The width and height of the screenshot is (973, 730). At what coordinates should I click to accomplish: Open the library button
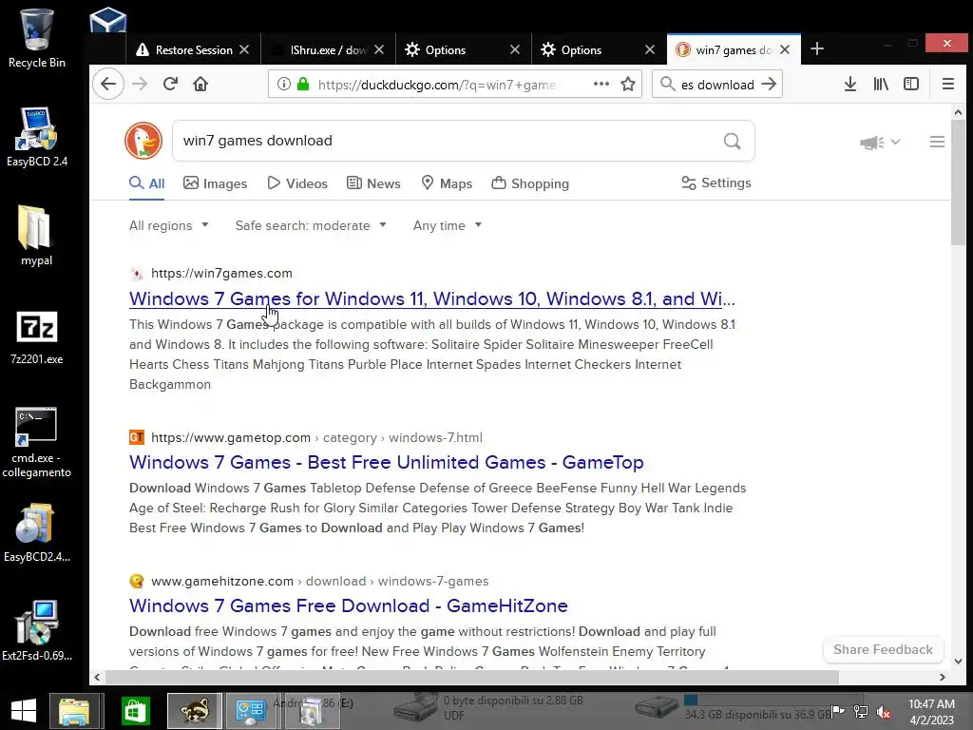[881, 84]
